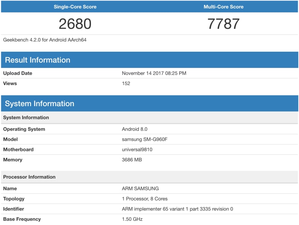The image size is (299, 225).
Task: Select universal9810 motherboard value
Action: point(137,149)
